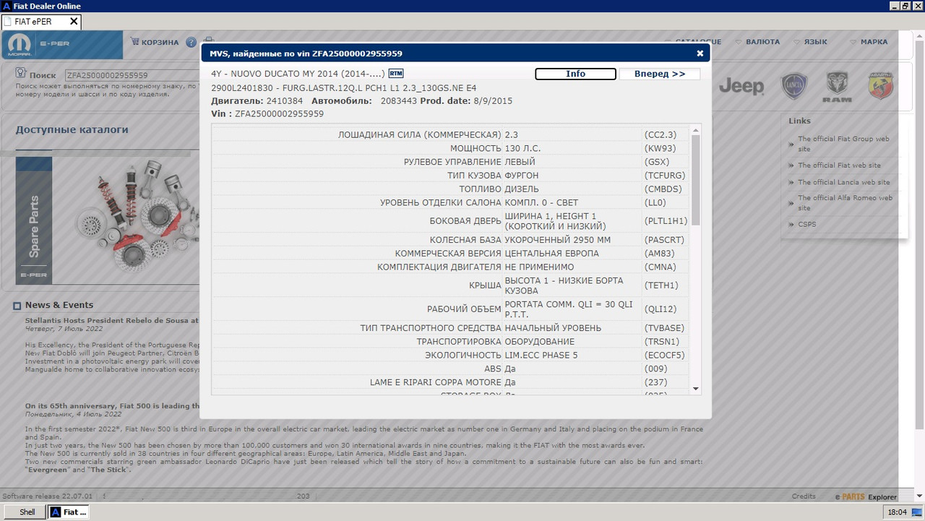Screen dimensions: 925x521
Task: Click the search field with VIN number
Action: tap(132, 75)
